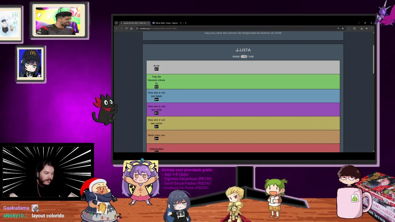Open the browser menu at toolbar end

coord(371,28)
